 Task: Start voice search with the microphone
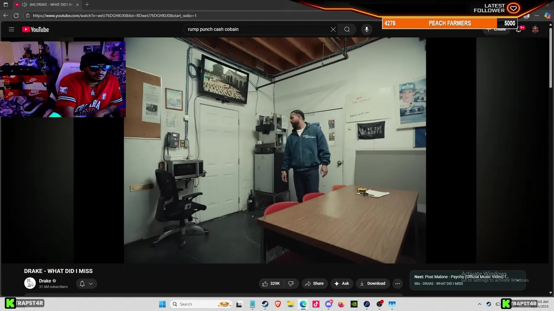coord(367,29)
